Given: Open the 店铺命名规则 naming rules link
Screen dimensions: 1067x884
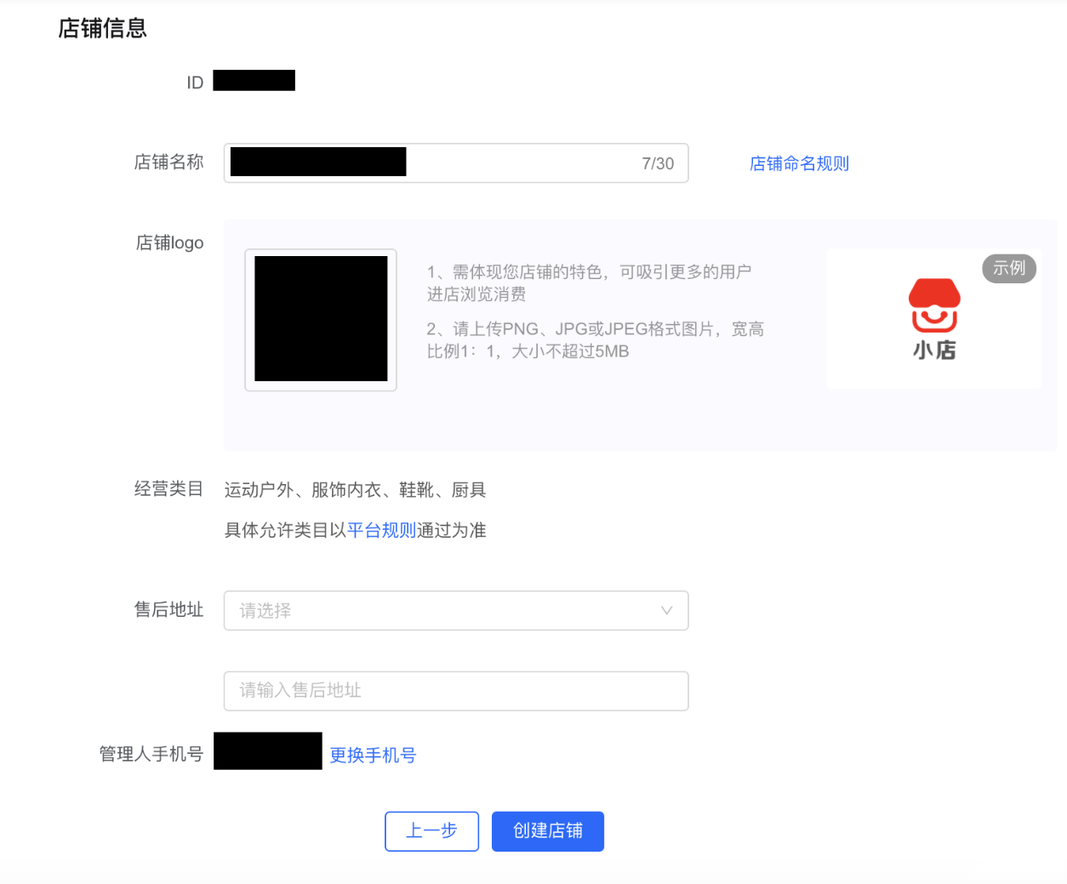Looking at the screenshot, I should coord(798,163).
